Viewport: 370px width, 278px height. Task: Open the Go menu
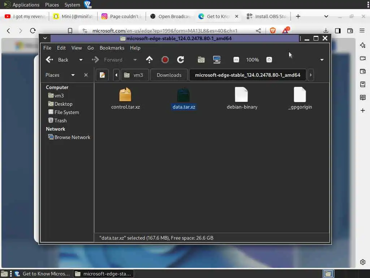[x=91, y=48]
